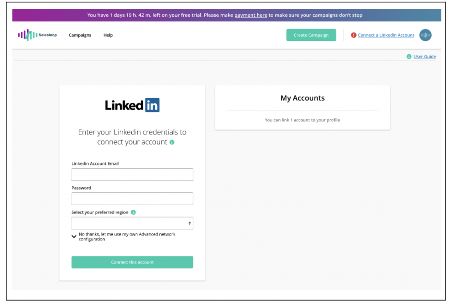
Task: Click the info icon before User Guide
Action: [x=408, y=56]
